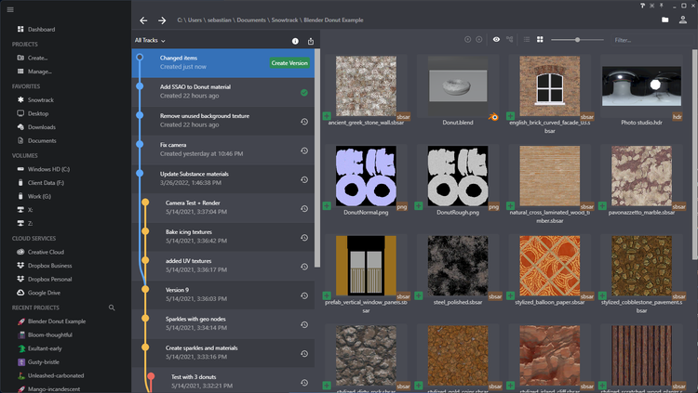Click the forward arrow navigation icon
Viewport: 698px width, 393px height.
[162, 20]
